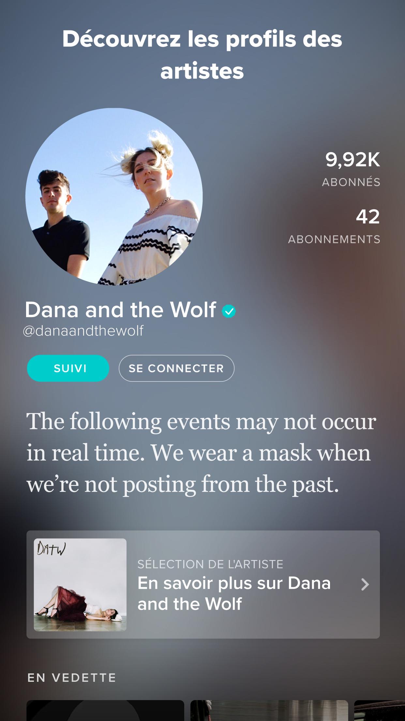The image size is (405, 721).
Task: Tap the verified checkmark badge
Action: click(229, 311)
